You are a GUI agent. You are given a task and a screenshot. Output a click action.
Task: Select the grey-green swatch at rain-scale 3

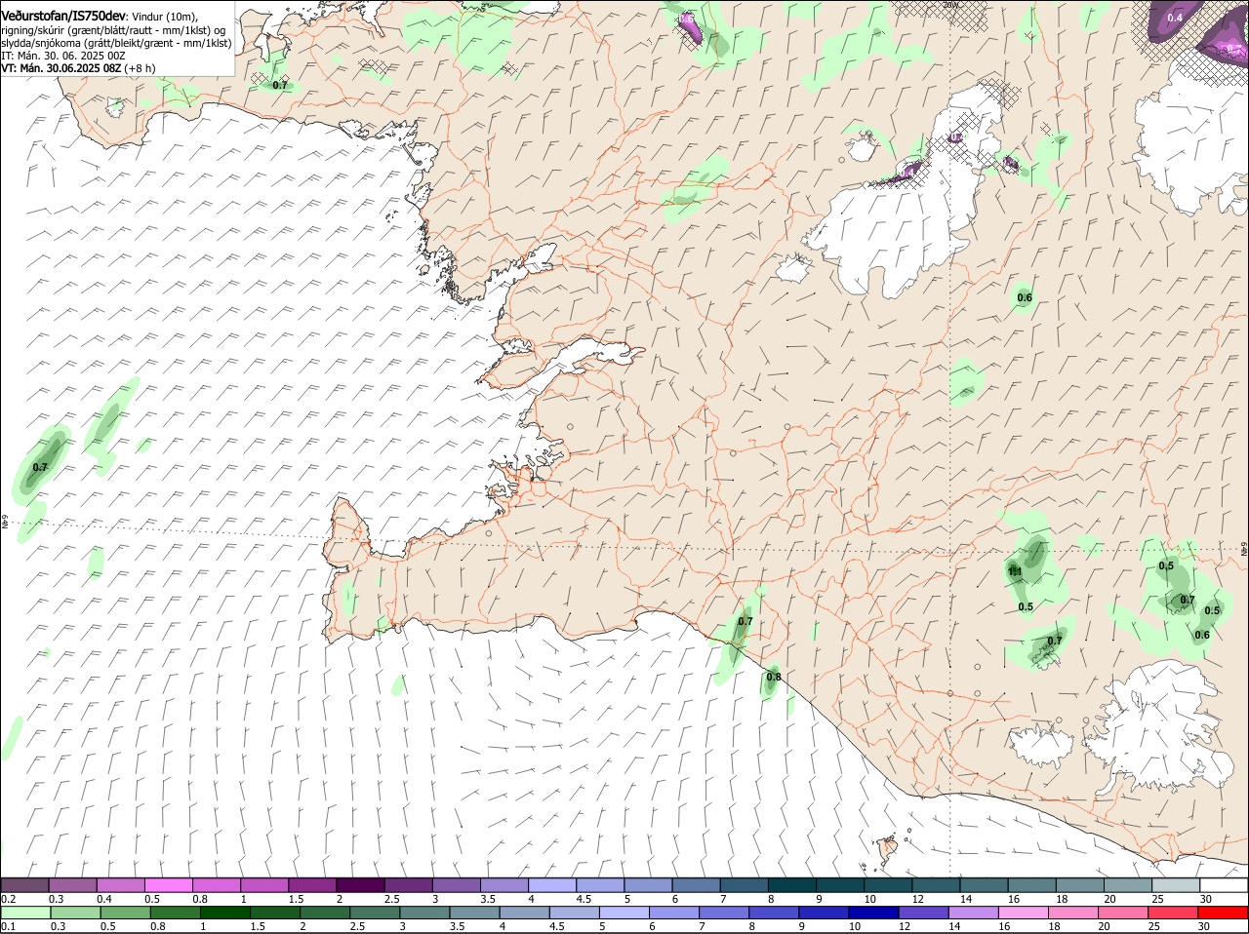pyautogui.click(x=424, y=913)
